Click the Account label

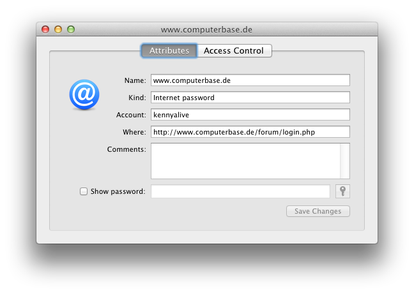131,115
